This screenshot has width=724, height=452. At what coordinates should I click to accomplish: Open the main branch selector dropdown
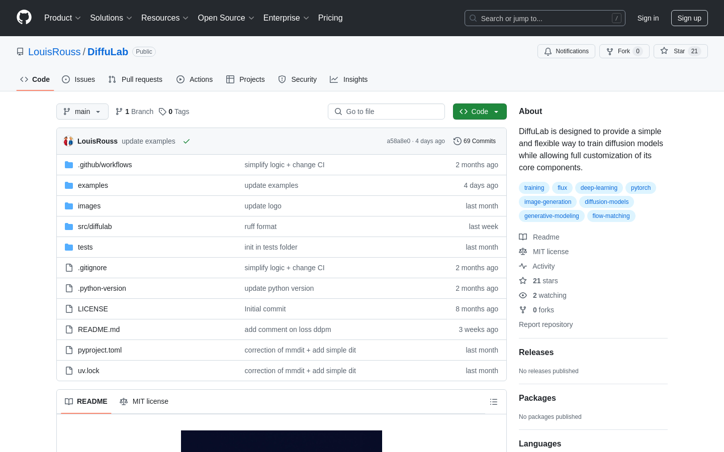[x=82, y=111]
